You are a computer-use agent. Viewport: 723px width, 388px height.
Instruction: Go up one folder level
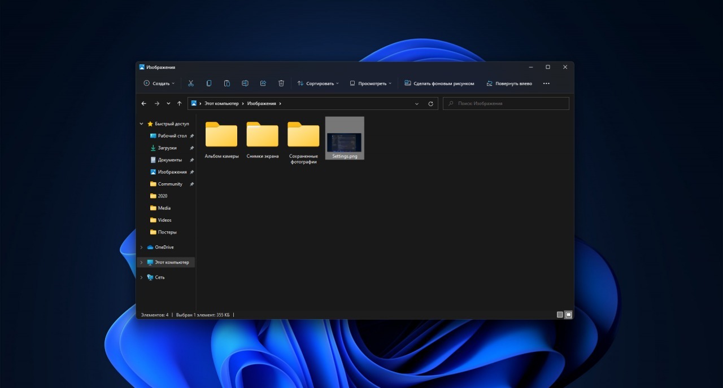(180, 104)
